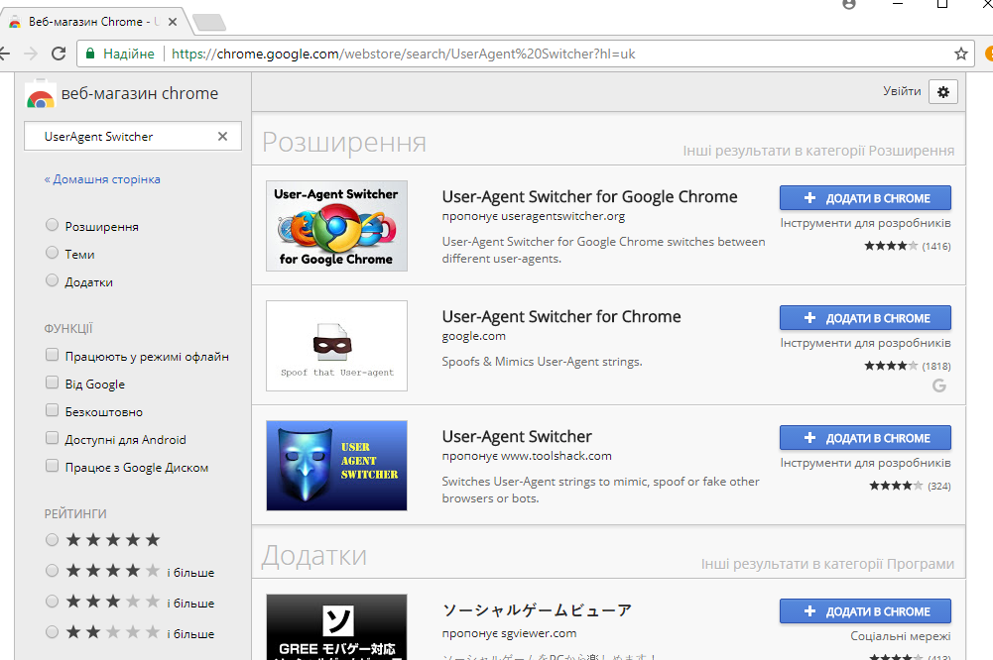The image size is (993, 660).
Task: Clear the search field with the X icon
Action: click(222, 137)
